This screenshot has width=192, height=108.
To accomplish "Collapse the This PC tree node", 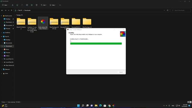I will (x=1, y=37).
